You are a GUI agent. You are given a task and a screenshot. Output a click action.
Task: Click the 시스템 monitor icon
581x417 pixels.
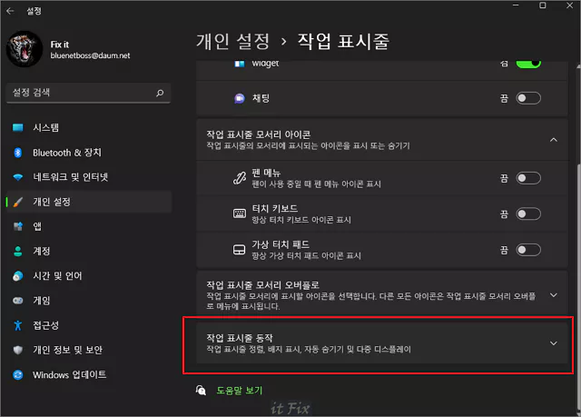(x=18, y=128)
